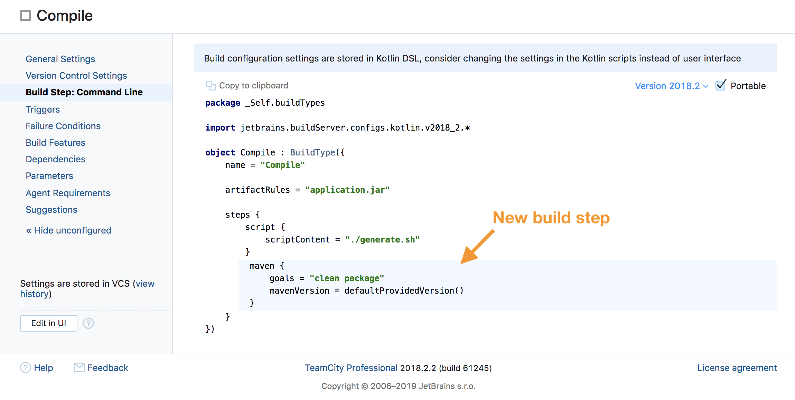The image size is (795, 400).
Task: Click the Edit in UI button
Action: point(48,322)
